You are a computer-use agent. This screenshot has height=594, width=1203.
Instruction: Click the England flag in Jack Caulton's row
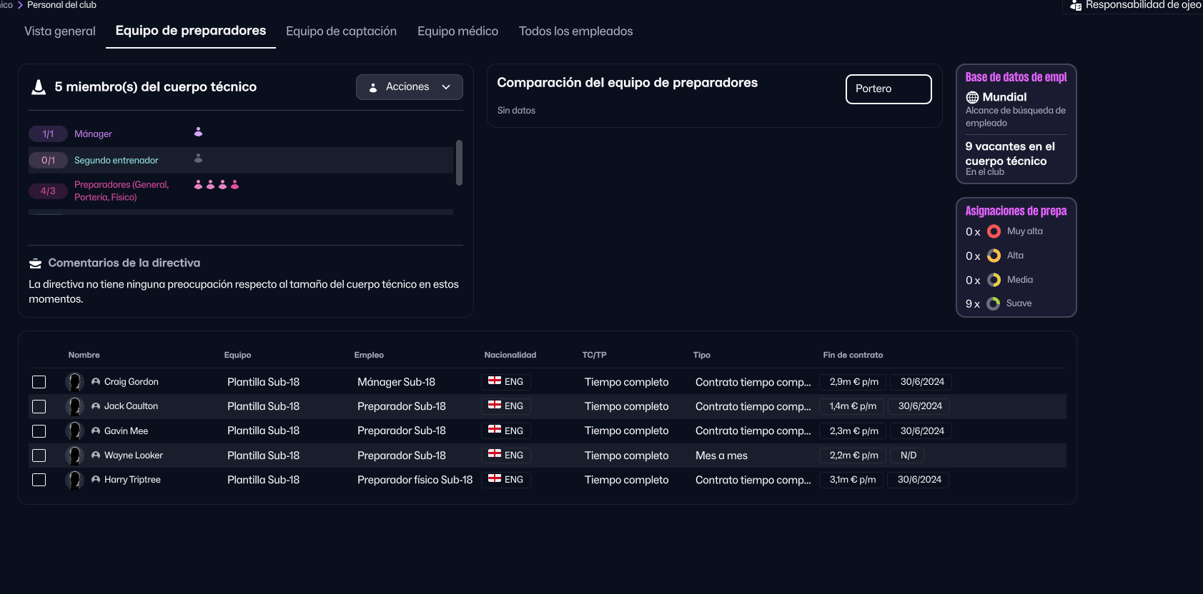click(x=495, y=405)
